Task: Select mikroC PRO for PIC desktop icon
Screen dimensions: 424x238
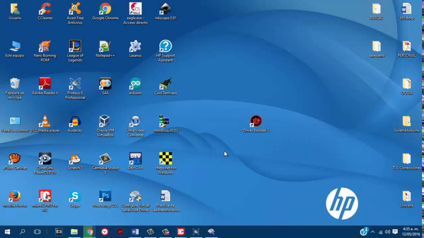Action: (45, 201)
